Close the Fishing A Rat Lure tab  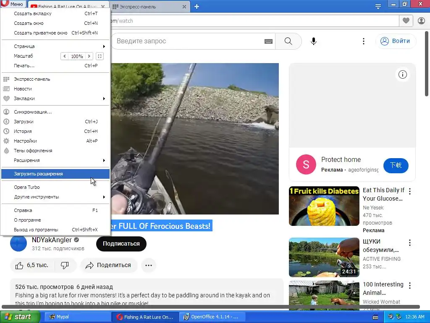[x=103, y=7]
